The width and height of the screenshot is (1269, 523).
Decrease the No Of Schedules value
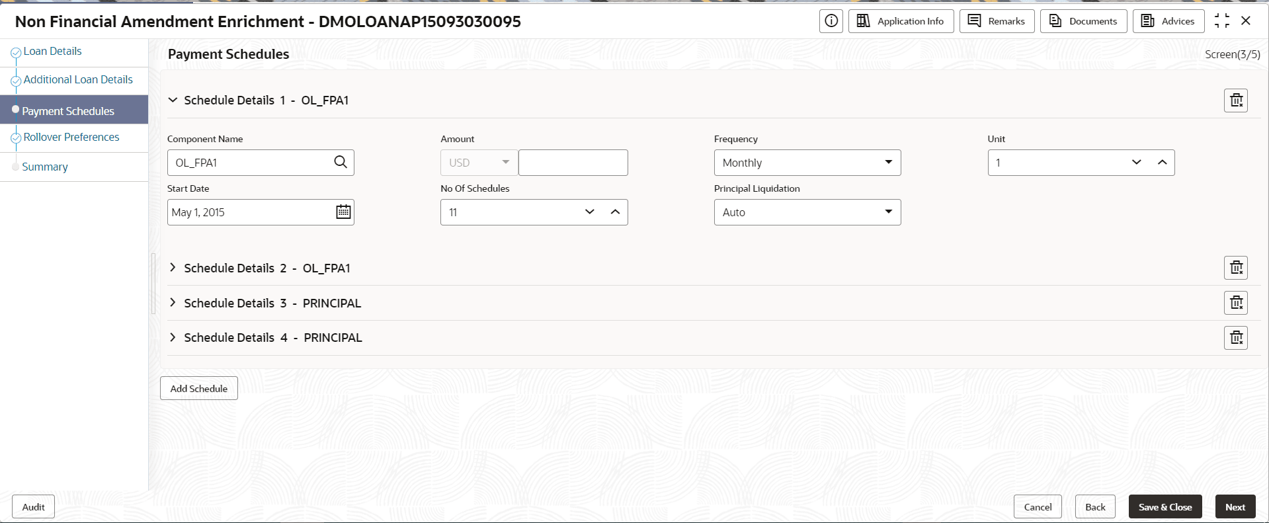point(590,212)
